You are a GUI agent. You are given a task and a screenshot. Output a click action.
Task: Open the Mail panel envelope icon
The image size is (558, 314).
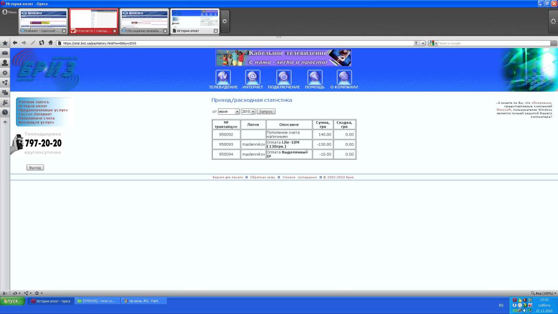pyautogui.click(x=5, y=53)
